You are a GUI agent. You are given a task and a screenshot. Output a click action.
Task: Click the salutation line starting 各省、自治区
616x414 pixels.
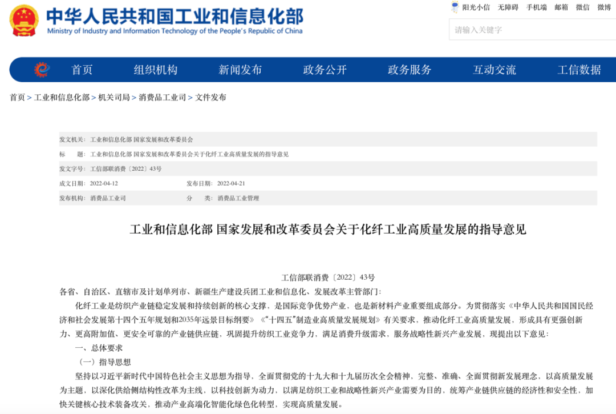point(220,292)
